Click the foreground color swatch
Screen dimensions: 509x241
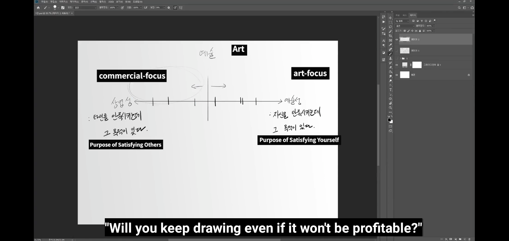[389, 119]
